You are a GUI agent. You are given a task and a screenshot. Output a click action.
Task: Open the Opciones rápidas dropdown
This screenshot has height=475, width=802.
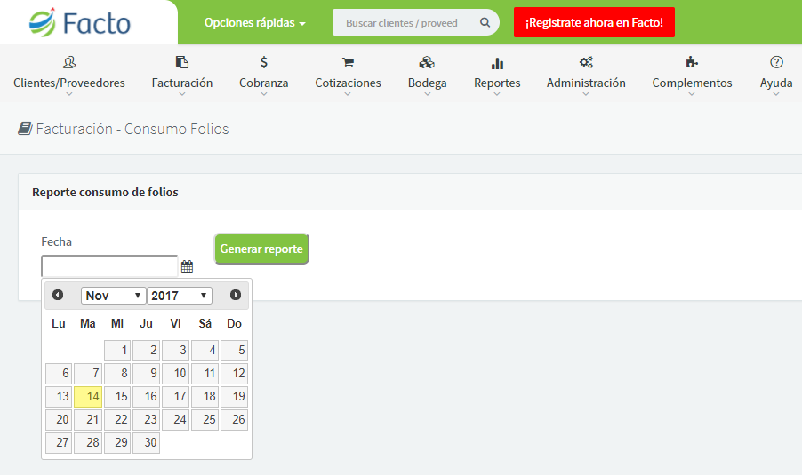click(x=254, y=23)
